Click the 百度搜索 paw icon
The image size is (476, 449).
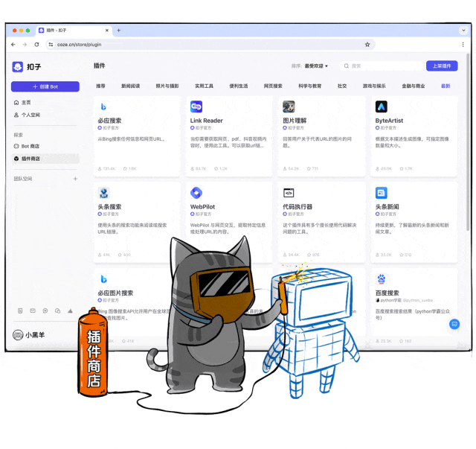(x=382, y=279)
